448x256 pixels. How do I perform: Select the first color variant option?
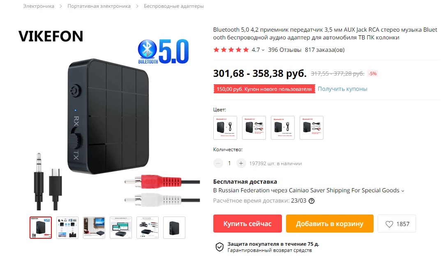pyautogui.click(x=225, y=128)
